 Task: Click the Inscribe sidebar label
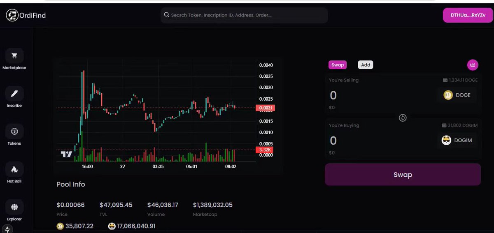[x=14, y=106]
